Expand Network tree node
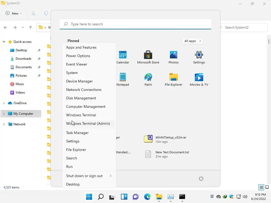The width and height of the screenshot is (271, 203). coord(4,124)
